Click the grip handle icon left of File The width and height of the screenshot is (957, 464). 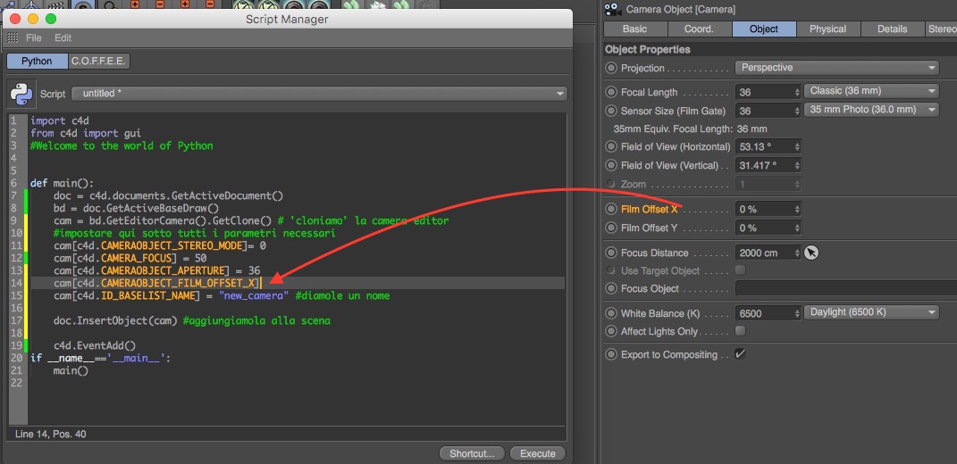click(13, 37)
